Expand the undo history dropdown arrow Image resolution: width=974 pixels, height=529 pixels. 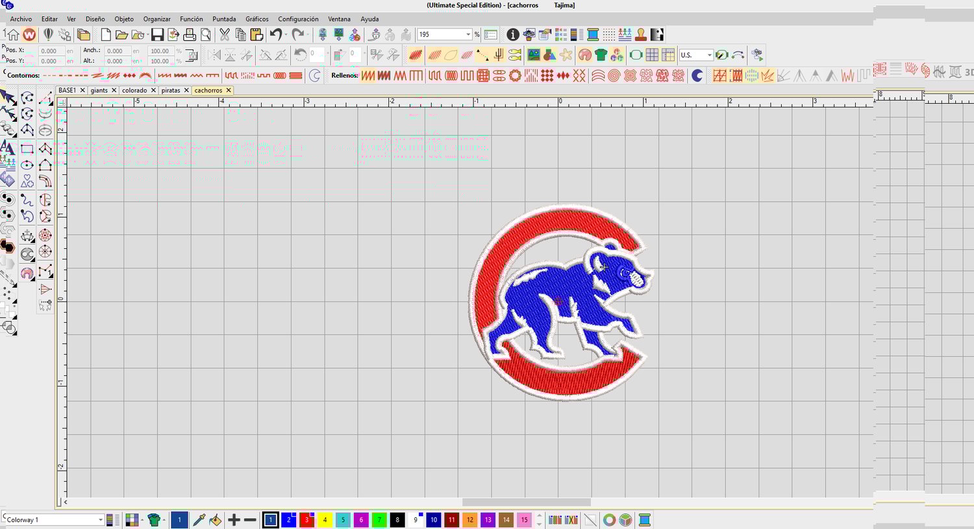coord(286,35)
